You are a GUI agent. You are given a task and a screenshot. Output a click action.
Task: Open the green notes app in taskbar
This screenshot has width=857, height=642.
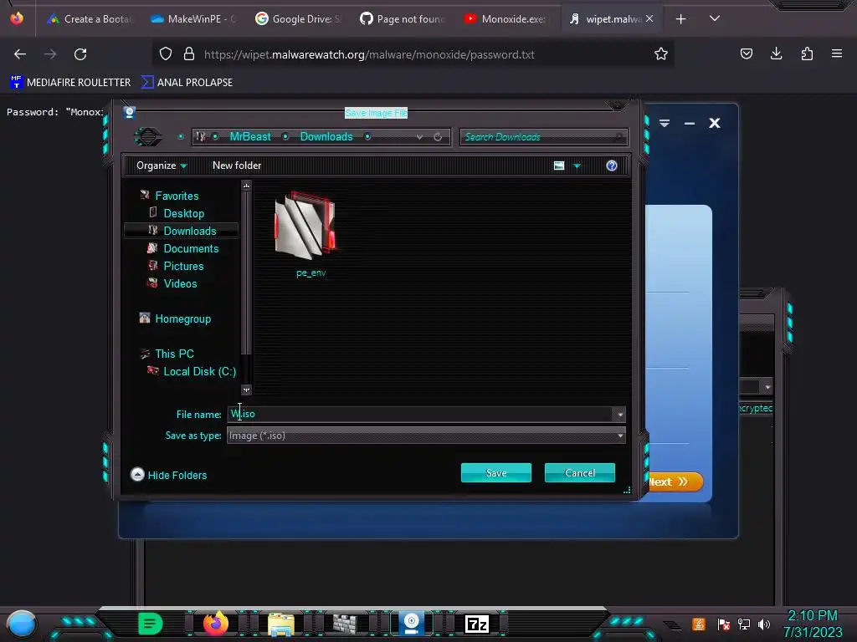coord(150,624)
